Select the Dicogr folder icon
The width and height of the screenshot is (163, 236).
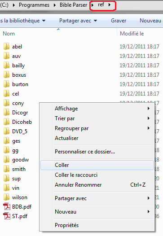[x=6, y=112]
